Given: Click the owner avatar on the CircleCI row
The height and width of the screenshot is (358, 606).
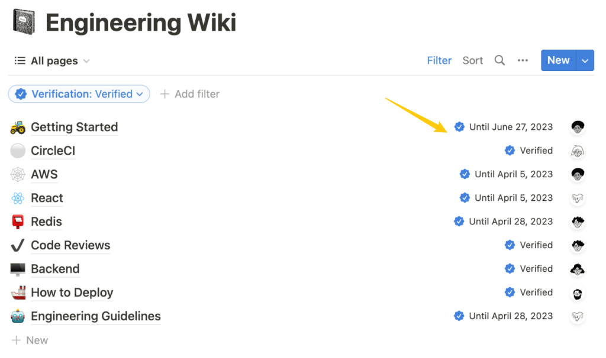Looking at the screenshot, I should 578,151.
